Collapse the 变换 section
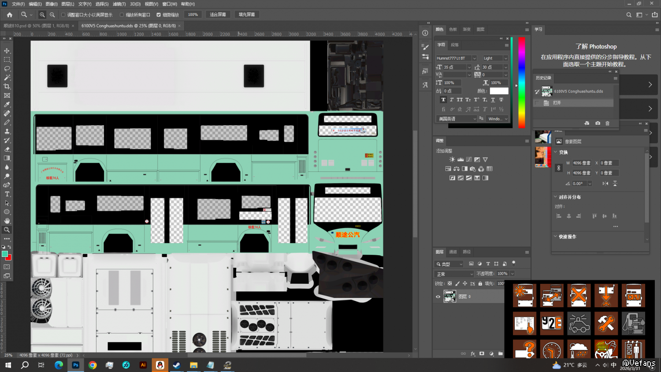The width and height of the screenshot is (661, 372). click(x=555, y=152)
